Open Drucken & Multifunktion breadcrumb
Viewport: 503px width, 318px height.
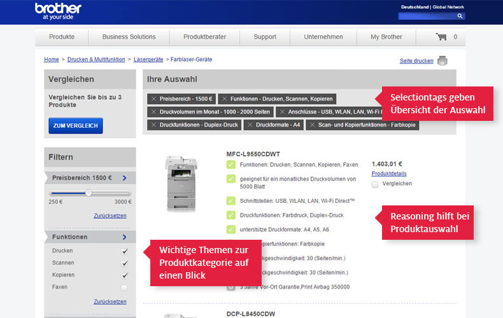96,59
